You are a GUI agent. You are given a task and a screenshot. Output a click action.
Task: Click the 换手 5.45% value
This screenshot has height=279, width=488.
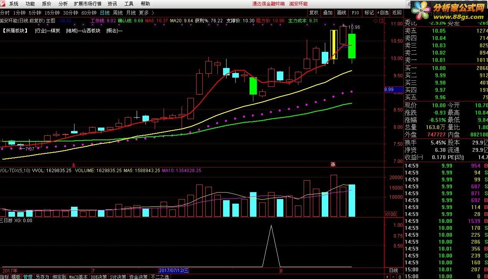tap(438, 142)
